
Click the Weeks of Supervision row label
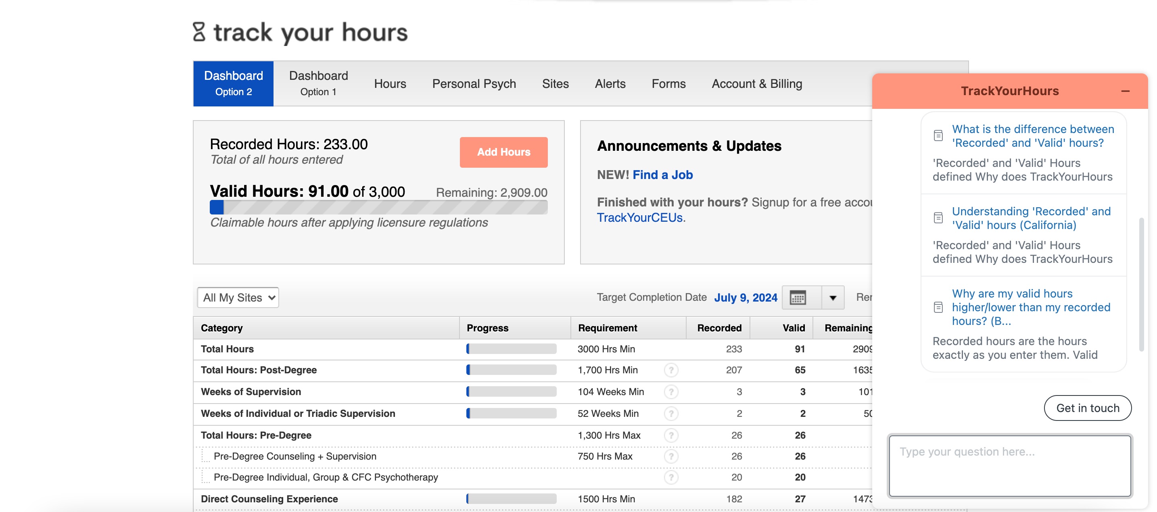click(x=251, y=392)
